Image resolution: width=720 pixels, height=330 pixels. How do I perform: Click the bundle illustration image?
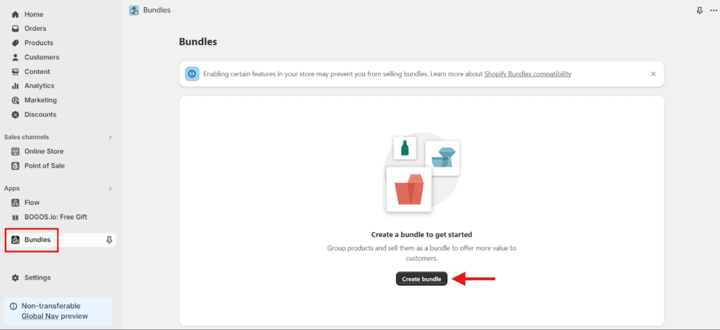pyautogui.click(x=422, y=172)
